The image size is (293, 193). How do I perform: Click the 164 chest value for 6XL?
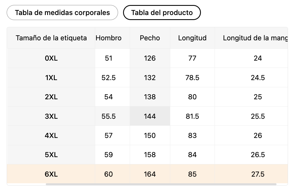pos(150,174)
